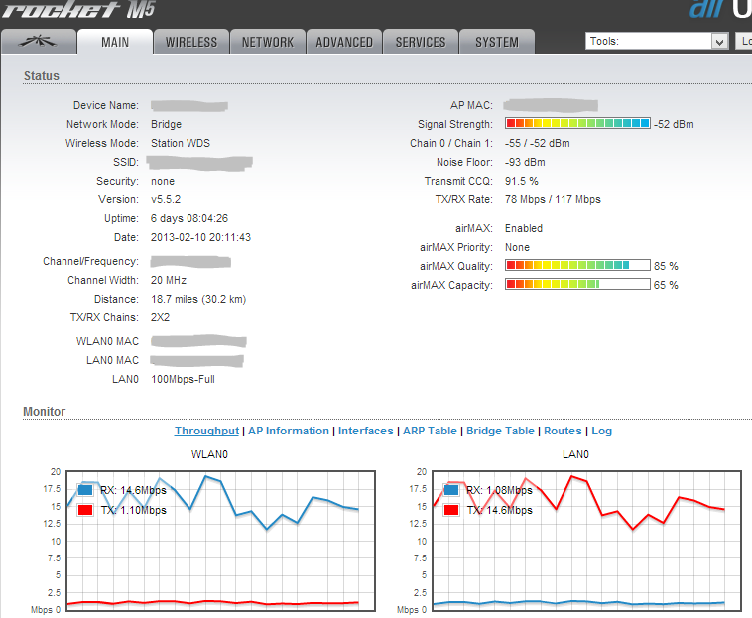This screenshot has height=618, width=752.
Task: Select Transmit CCQ value '91.5 %'
Action: coord(521,181)
